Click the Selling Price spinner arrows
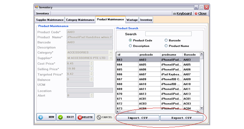Viewport: 244px width, 129px height. (x=91, y=68)
